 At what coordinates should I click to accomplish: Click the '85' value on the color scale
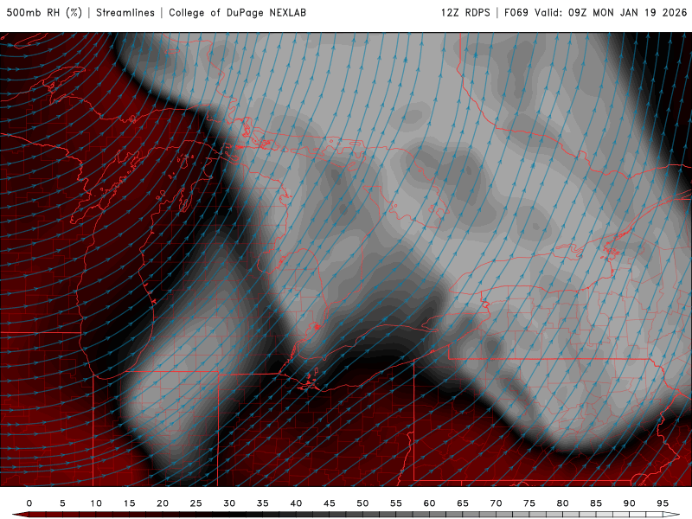tap(596, 503)
